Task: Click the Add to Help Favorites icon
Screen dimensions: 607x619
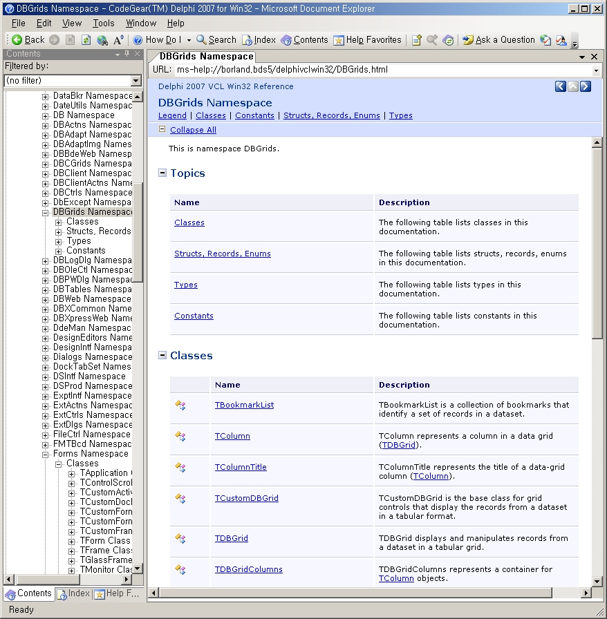Action: [416, 40]
